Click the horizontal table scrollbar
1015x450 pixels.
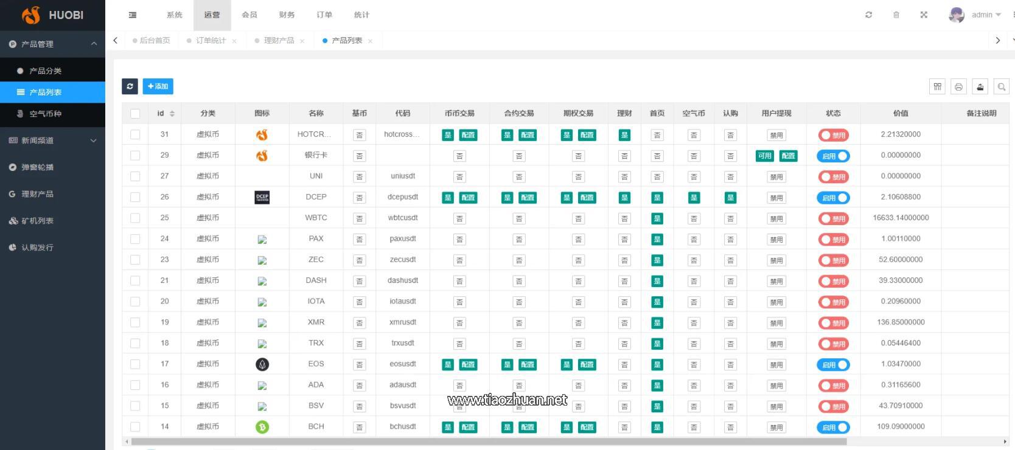[x=489, y=441]
